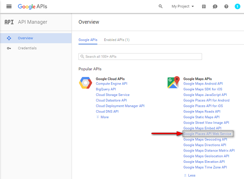Viewport: 244px width, 179px height.
Task: Open Google Maps Geocoding API link
Action: pos(205,139)
